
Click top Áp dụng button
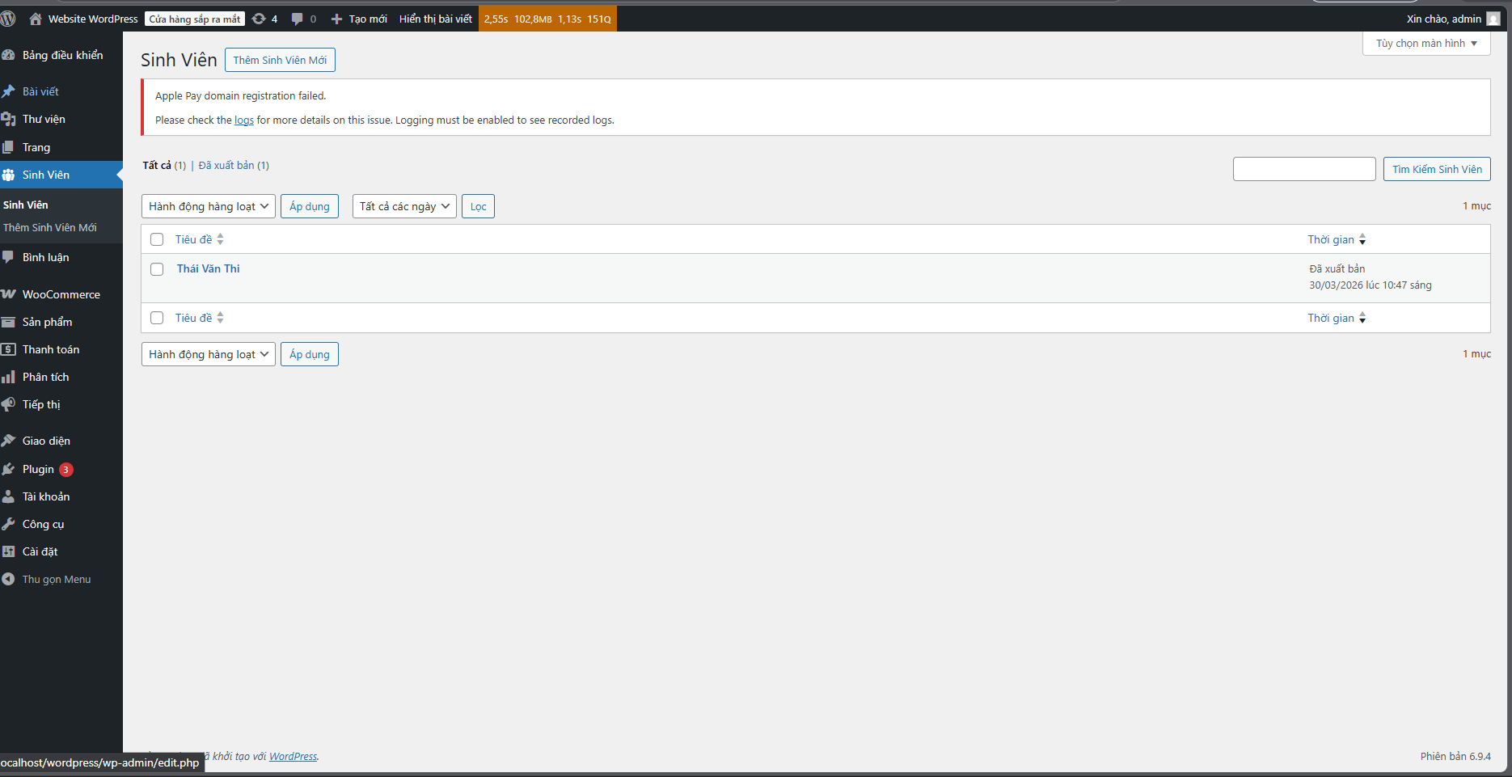310,206
